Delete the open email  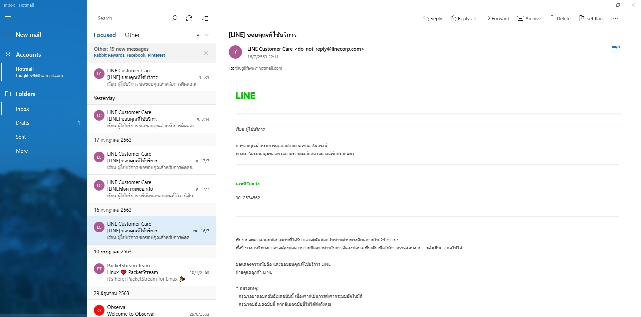560,19
